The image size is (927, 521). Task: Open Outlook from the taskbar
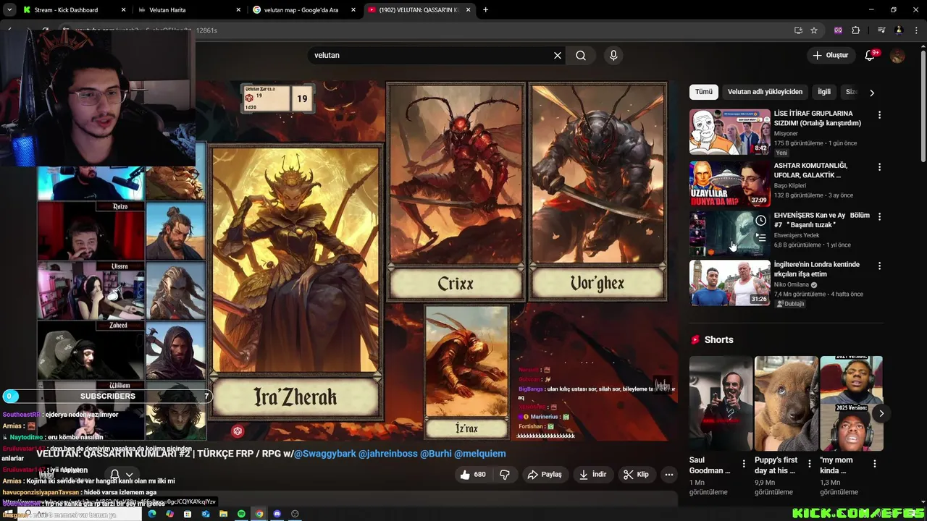click(206, 514)
